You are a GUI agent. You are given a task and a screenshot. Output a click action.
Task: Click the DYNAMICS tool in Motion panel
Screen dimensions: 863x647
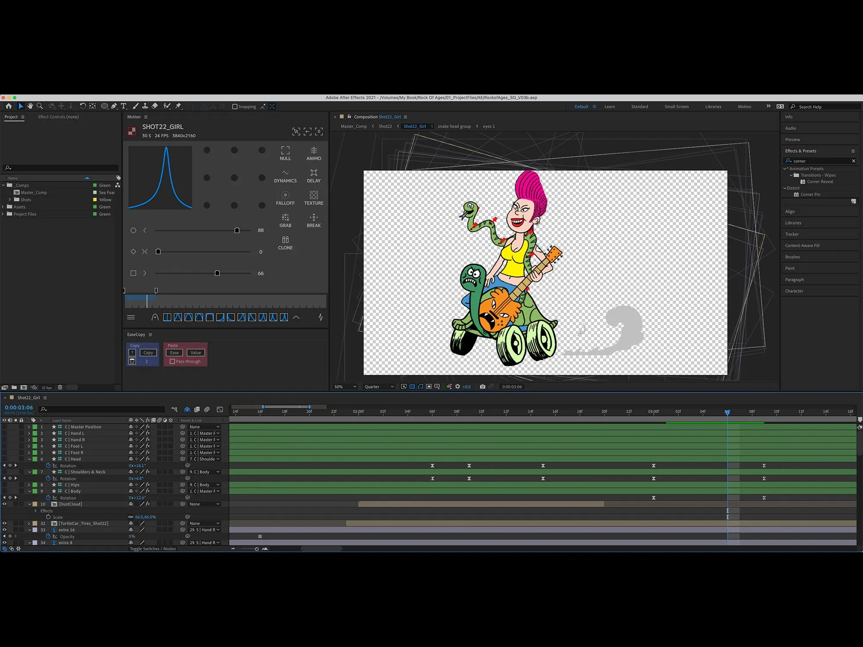[285, 176]
